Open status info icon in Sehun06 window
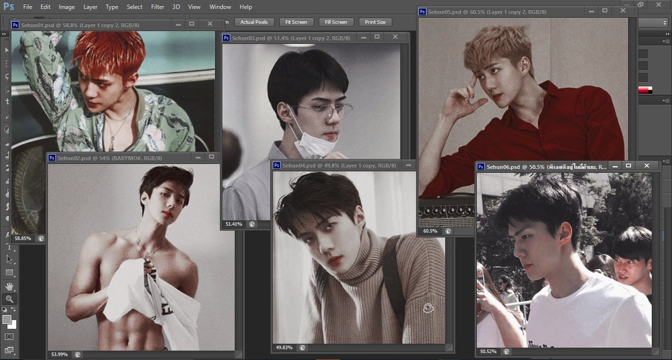The height and width of the screenshot is (360, 672). pos(507,352)
